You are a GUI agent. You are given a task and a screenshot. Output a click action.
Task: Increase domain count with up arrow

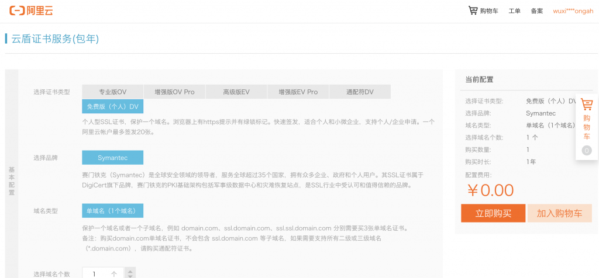click(x=130, y=271)
